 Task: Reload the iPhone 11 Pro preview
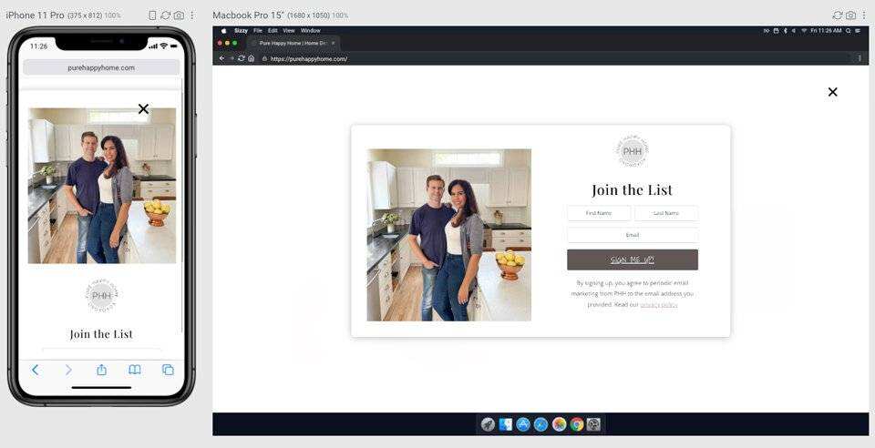coord(165,15)
